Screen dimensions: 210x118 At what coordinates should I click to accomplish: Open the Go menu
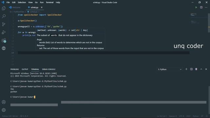pos(36,2)
